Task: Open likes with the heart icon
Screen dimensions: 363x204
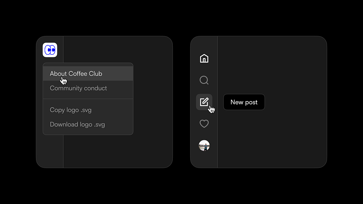Action: point(204,124)
